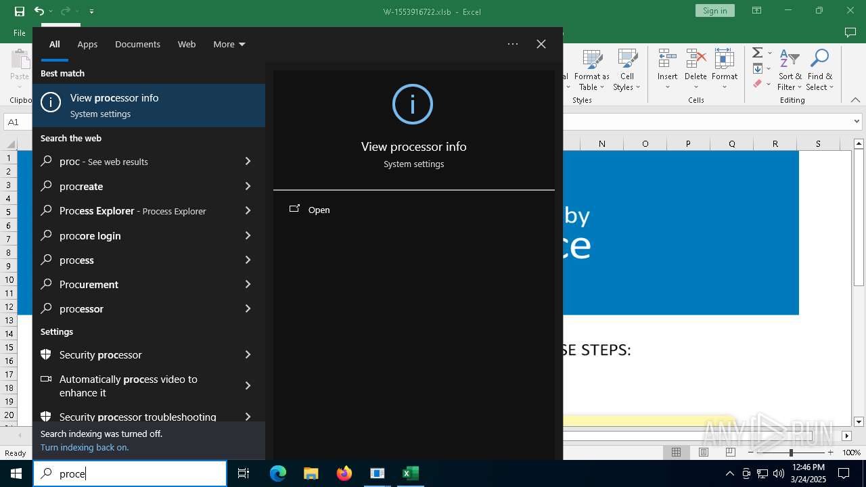Switch to Page Break Preview
This screenshot has height=487, width=866.
[731, 453]
